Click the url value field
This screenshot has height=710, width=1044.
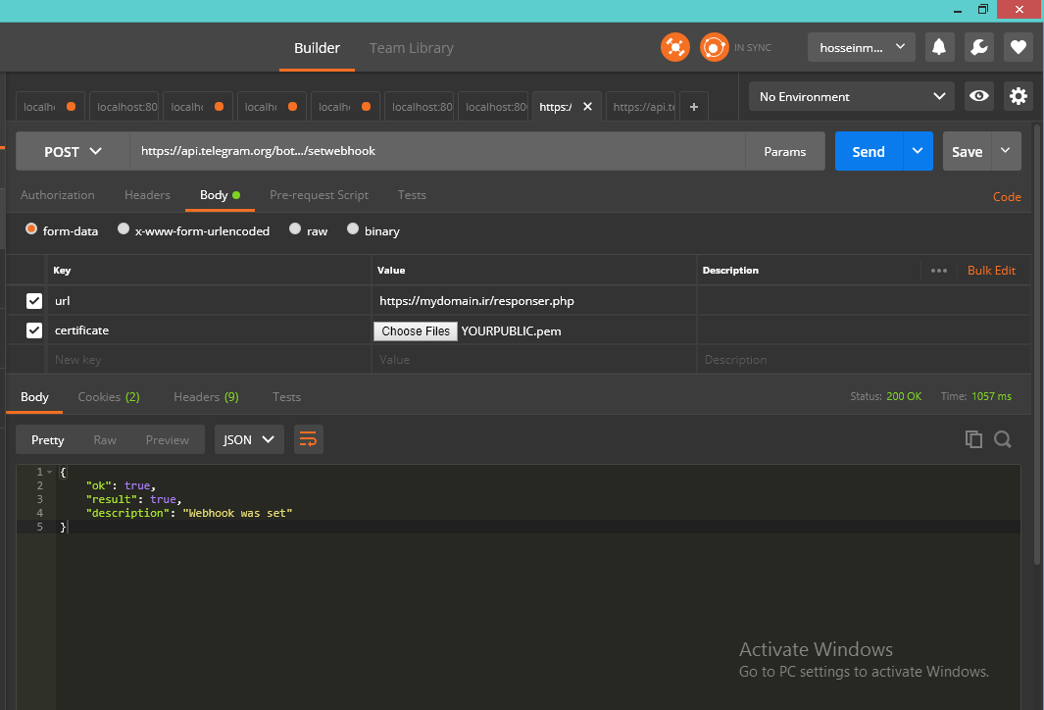pyautogui.click(x=534, y=301)
